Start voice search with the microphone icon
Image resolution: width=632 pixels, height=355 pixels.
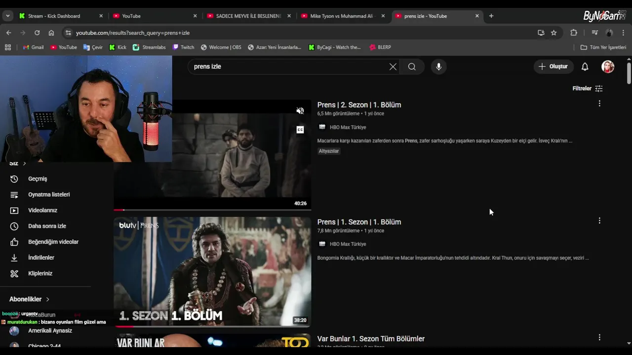438,67
